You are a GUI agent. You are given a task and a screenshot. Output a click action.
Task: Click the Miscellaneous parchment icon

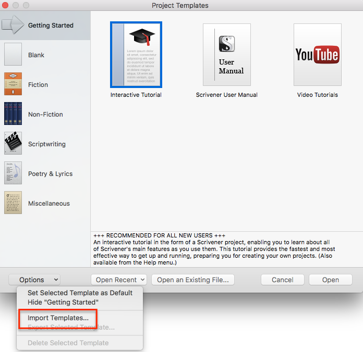click(x=13, y=203)
